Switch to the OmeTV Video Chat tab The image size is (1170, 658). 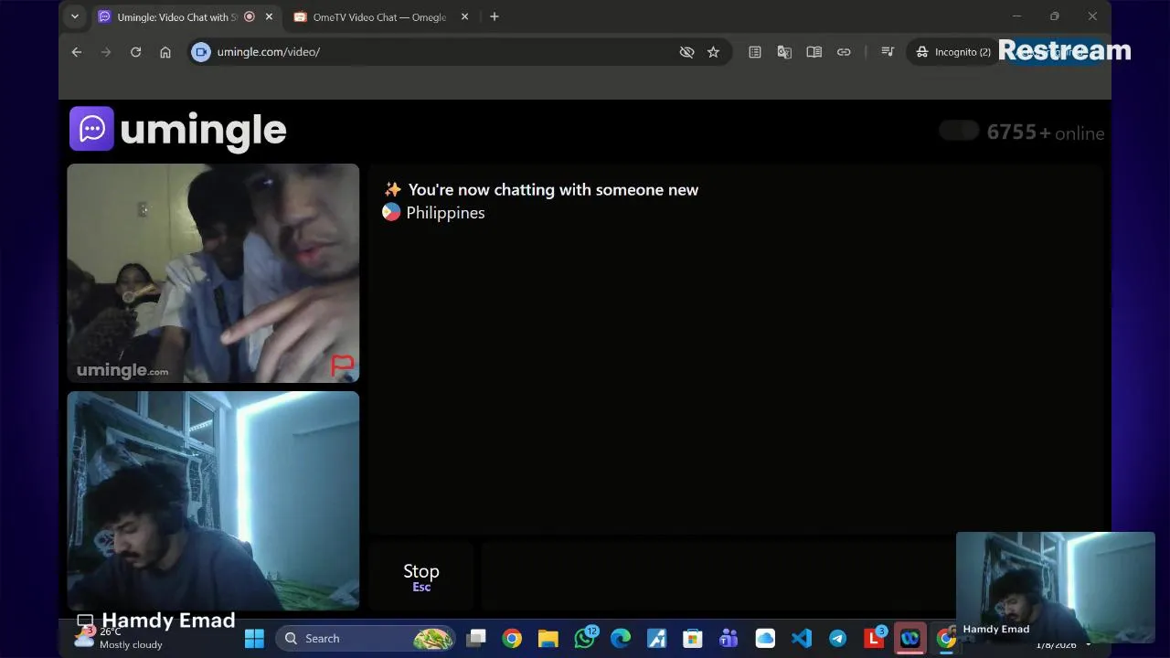click(x=379, y=16)
